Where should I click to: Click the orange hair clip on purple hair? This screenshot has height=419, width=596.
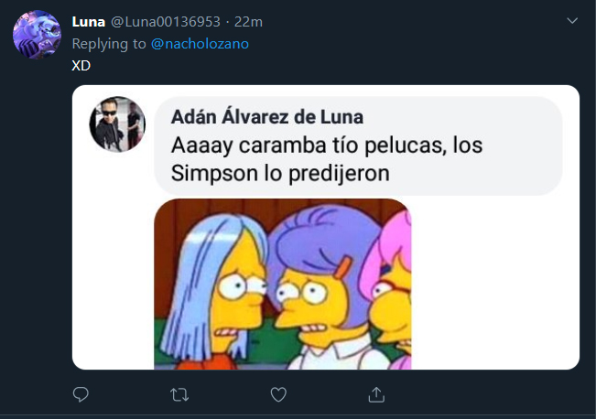(x=343, y=266)
